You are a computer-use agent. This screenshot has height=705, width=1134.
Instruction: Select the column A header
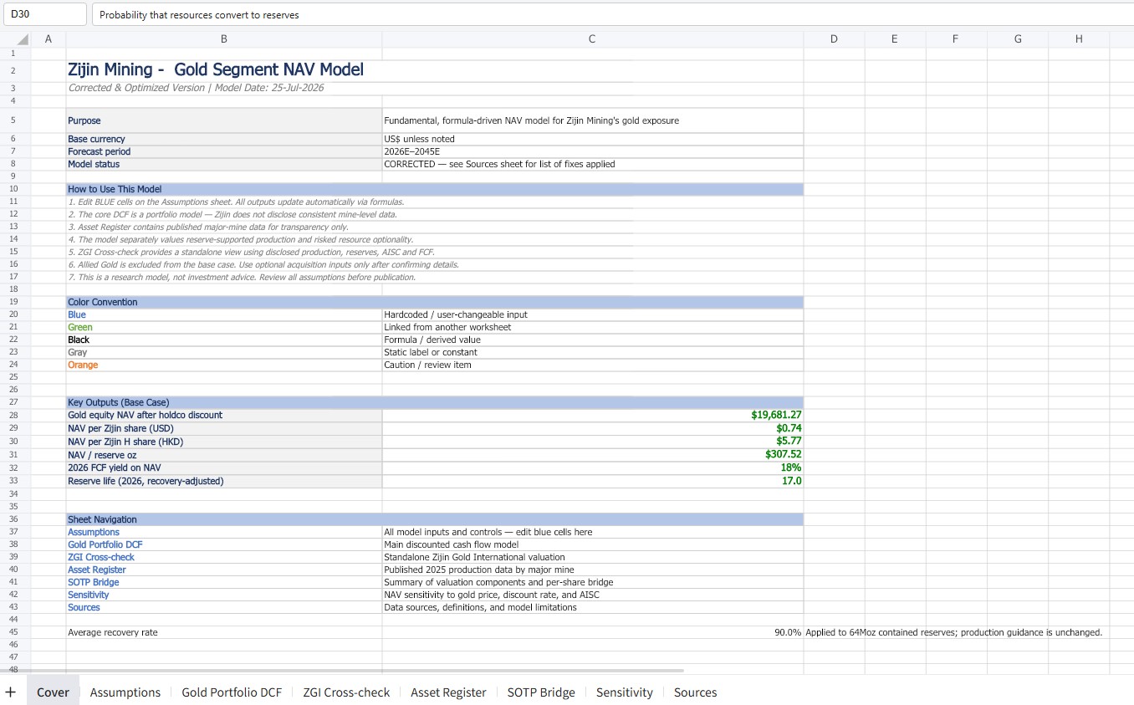point(49,38)
